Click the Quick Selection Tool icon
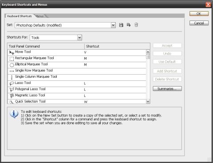 click(x=12, y=102)
